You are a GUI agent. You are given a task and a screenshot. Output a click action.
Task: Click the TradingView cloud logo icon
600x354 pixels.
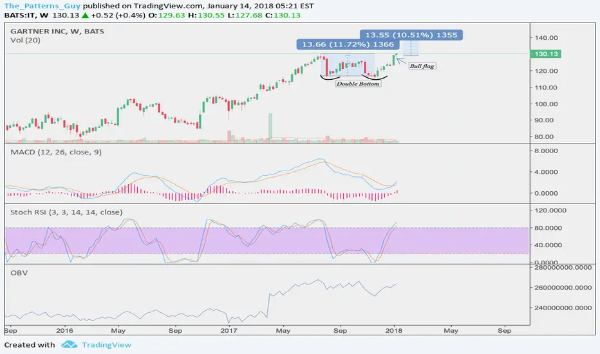70,344
